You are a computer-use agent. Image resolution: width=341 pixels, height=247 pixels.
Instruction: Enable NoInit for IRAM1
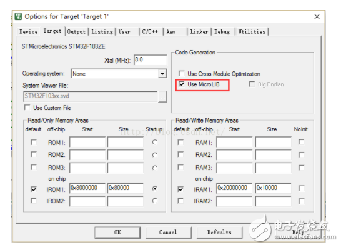pyautogui.click(x=302, y=188)
